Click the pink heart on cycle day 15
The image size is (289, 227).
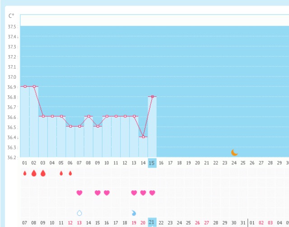[152, 193]
